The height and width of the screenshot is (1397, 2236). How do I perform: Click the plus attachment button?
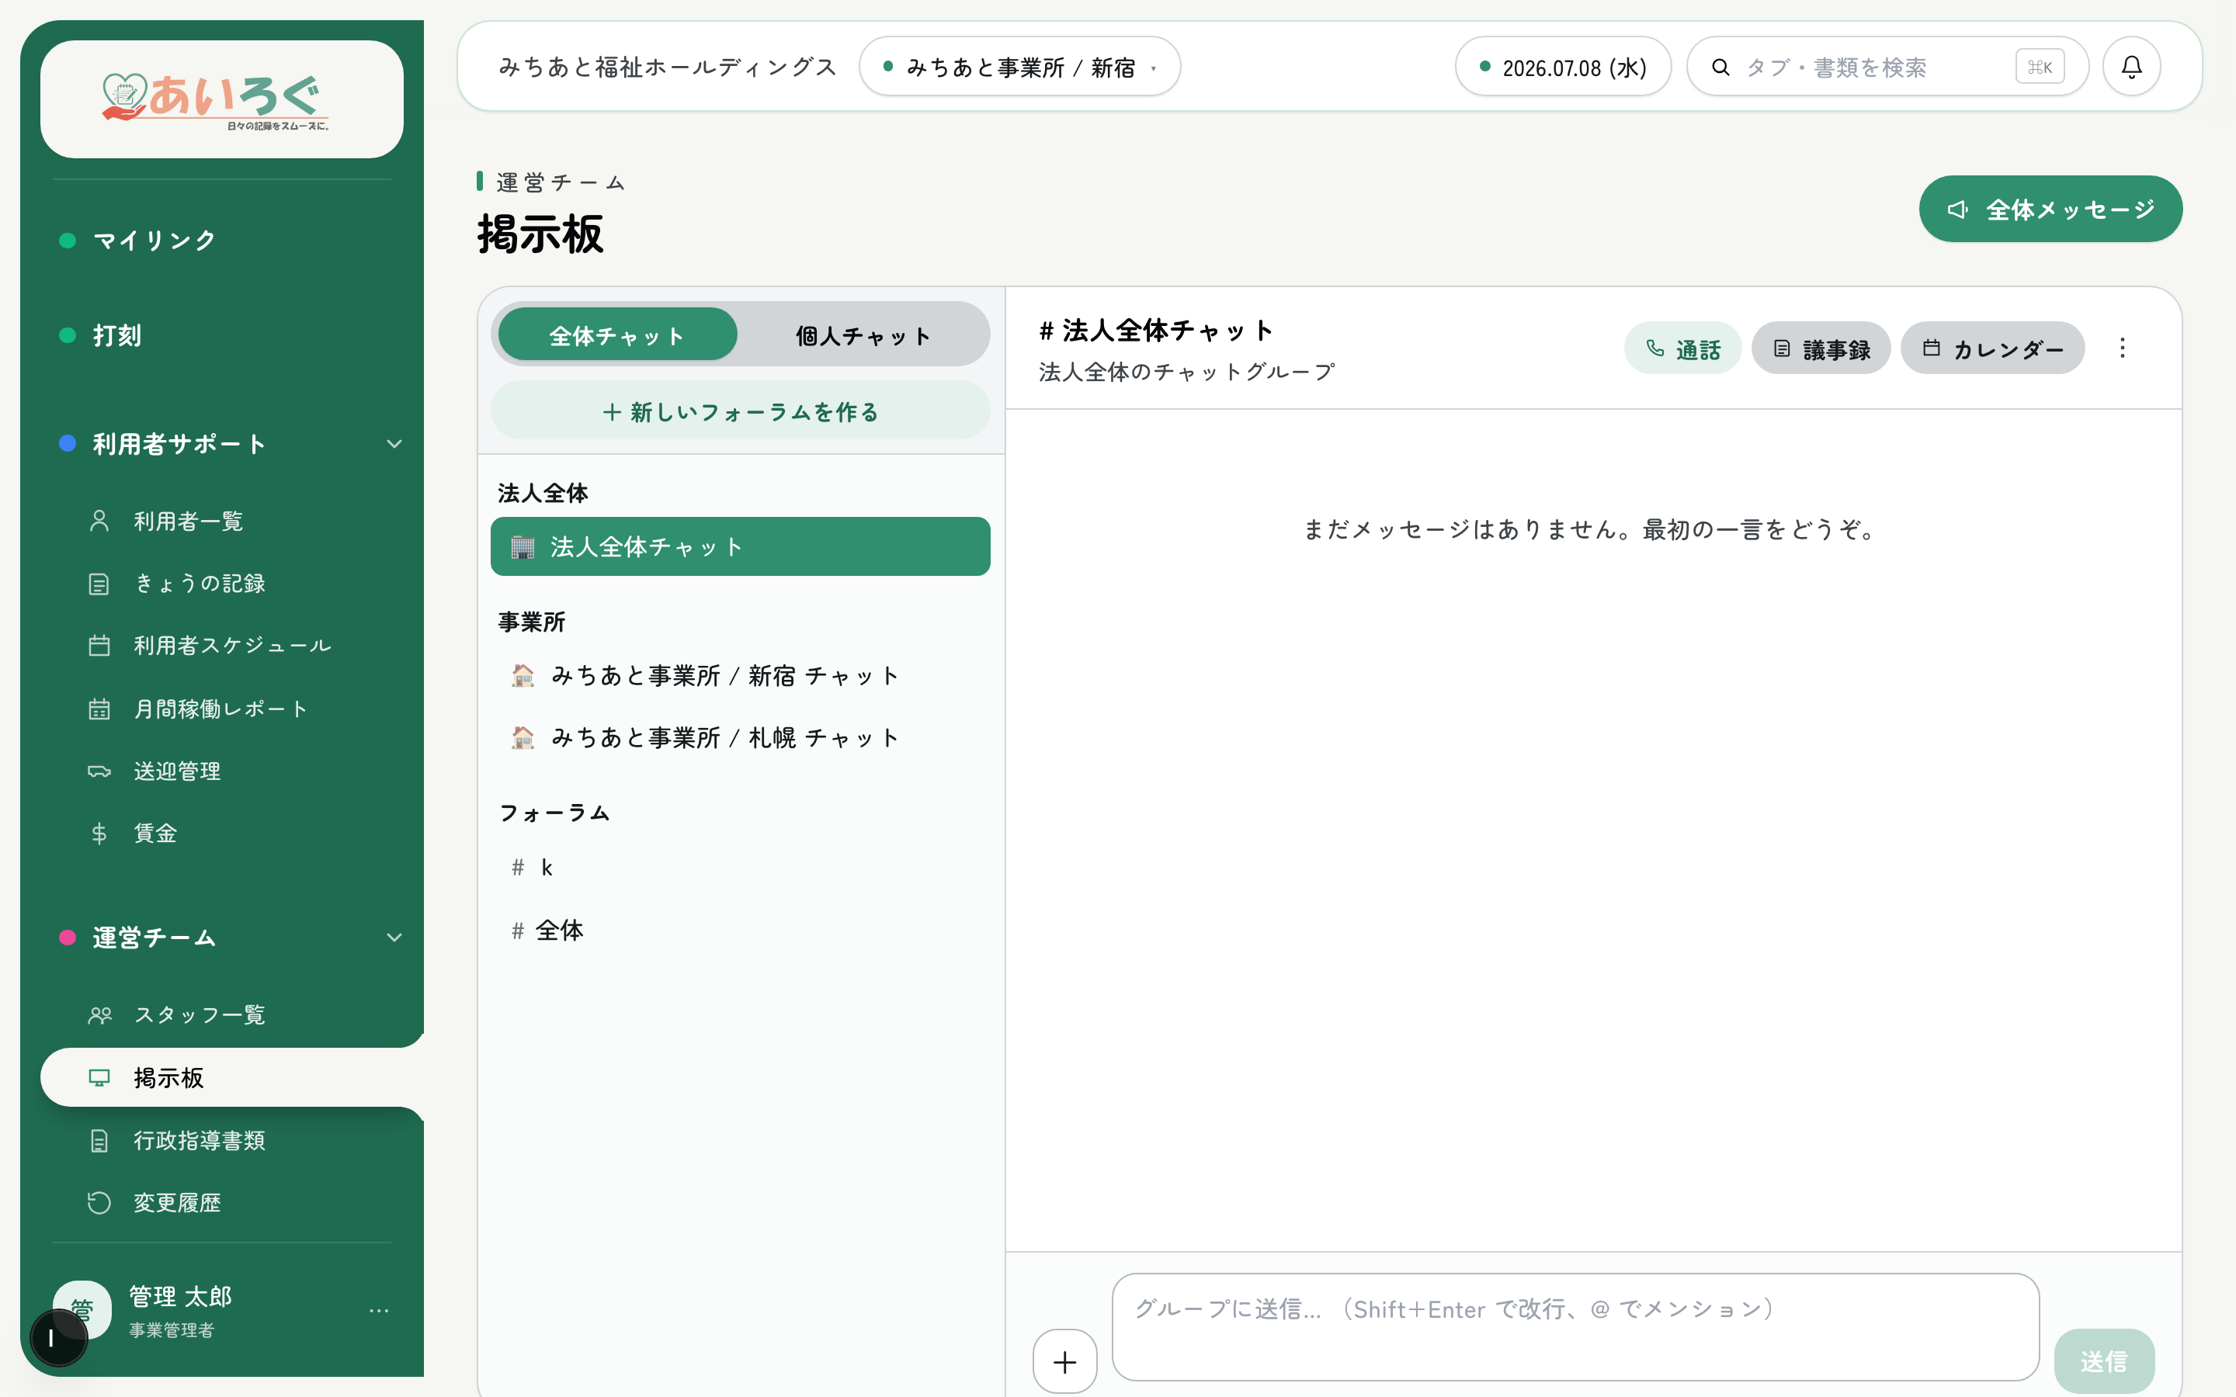click(1064, 1361)
